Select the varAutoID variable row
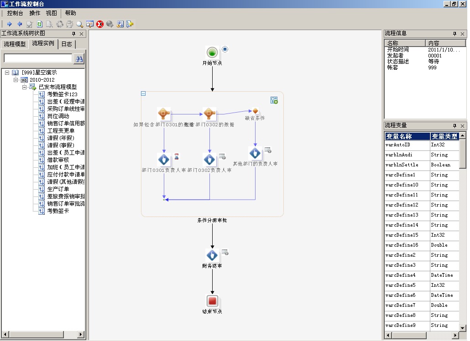This screenshot has width=470, height=341. [x=422, y=145]
